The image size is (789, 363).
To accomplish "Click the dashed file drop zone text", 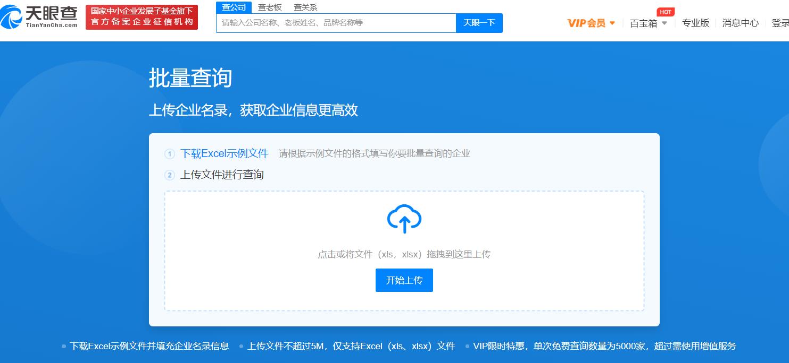I will coord(404,254).
